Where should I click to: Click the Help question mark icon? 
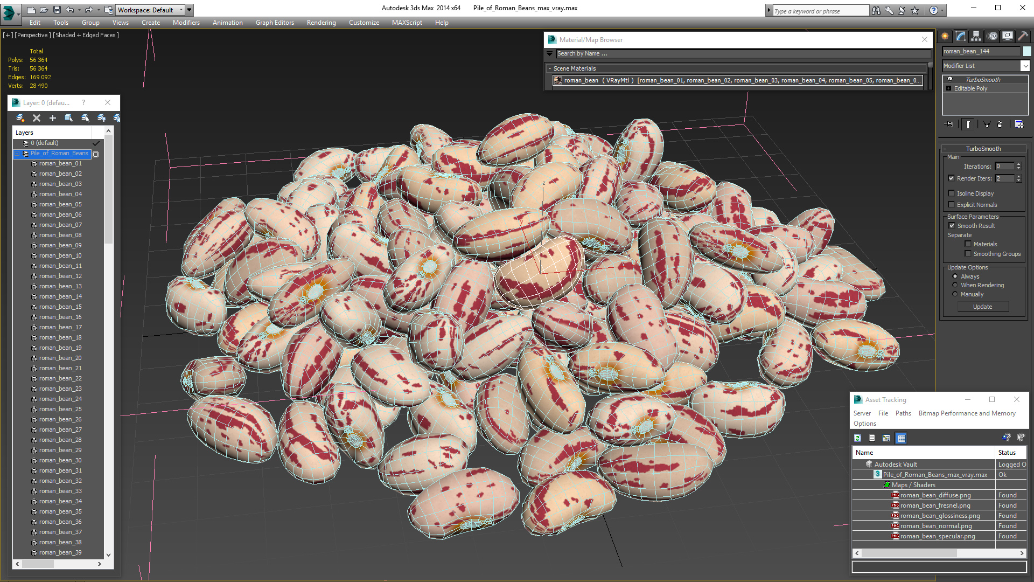pos(934,10)
